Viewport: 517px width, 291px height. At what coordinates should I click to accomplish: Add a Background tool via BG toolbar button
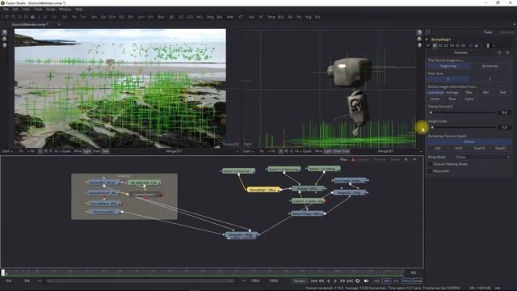point(65,17)
